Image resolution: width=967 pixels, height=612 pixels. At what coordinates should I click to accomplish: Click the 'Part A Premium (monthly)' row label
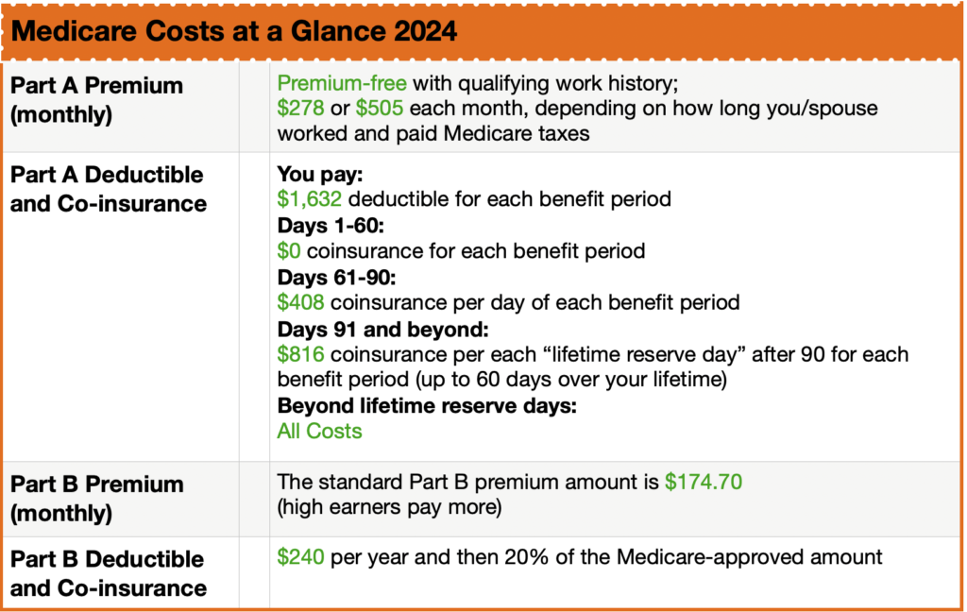click(x=95, y=99)
